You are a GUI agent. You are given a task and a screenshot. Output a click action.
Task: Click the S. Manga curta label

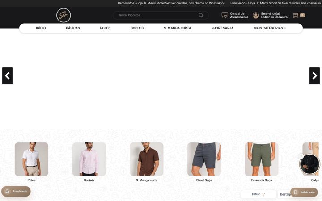coord(147,180)
